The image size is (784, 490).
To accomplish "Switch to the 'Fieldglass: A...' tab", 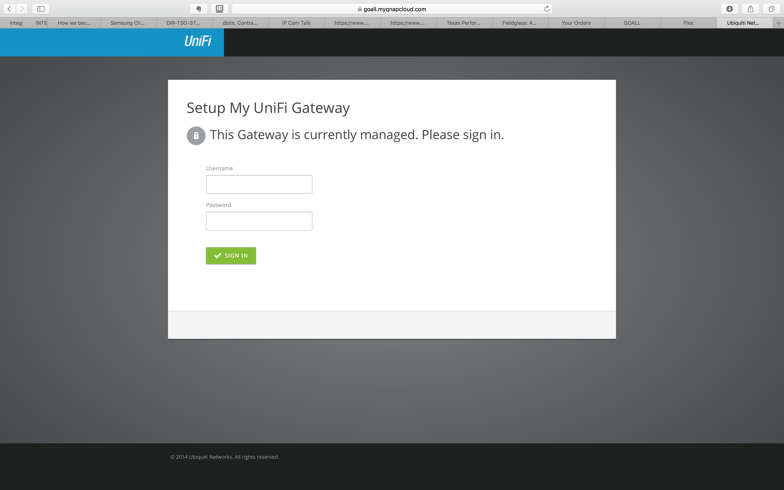I will [520, 23].
